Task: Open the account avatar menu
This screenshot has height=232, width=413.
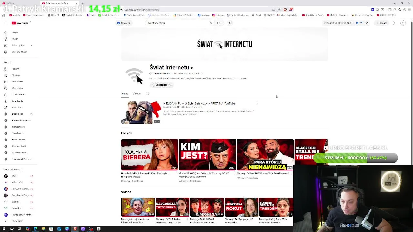Action: (403, 23)
